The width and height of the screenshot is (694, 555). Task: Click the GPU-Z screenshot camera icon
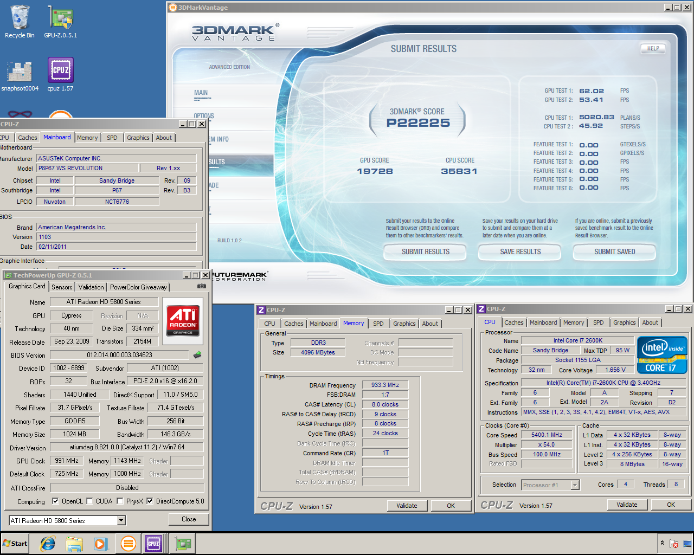tap(201, 286)
